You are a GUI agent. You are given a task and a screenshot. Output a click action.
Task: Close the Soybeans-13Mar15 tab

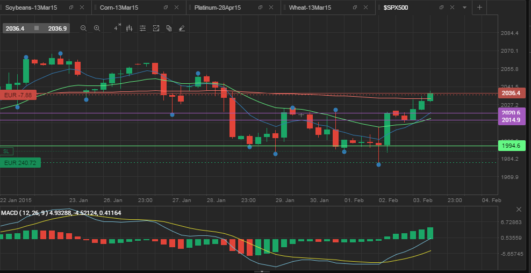tap(82, 8)
